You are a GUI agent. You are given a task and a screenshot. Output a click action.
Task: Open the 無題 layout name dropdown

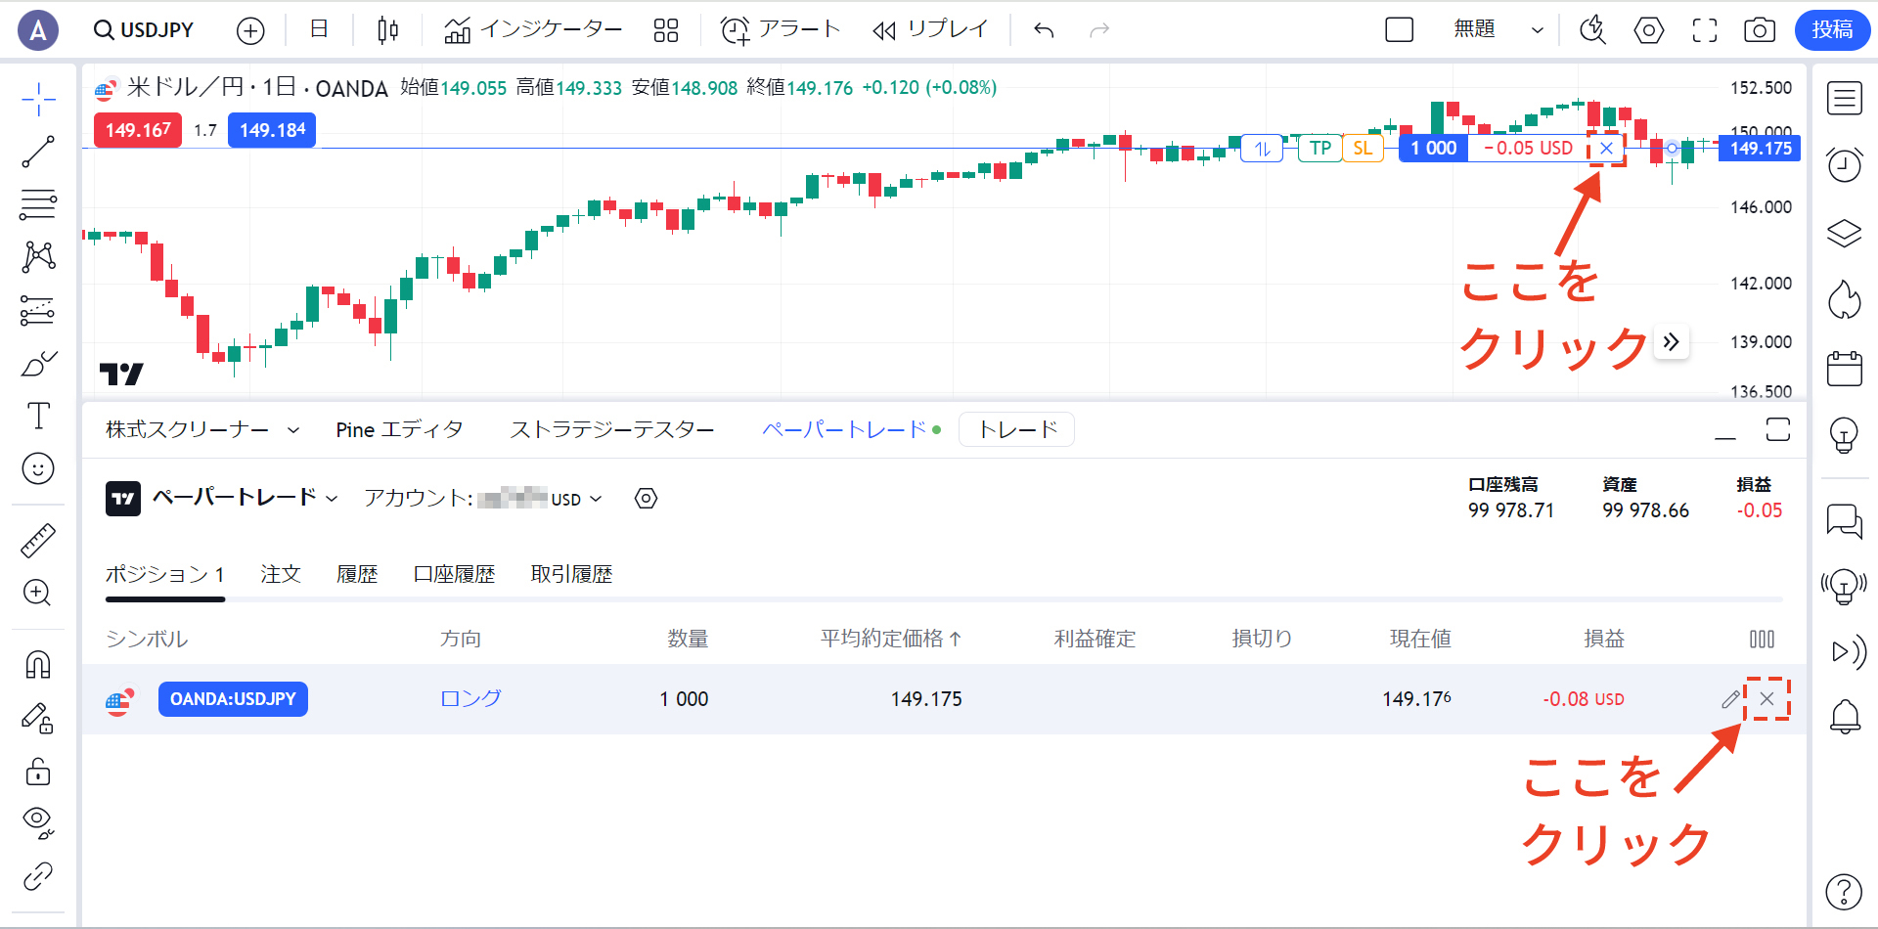pos(1498,30)
